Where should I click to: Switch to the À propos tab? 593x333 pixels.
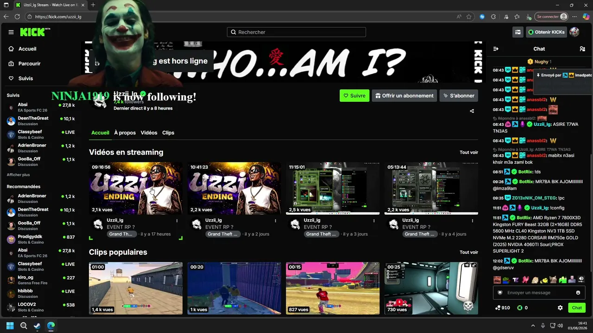click(x=125, y=133)
